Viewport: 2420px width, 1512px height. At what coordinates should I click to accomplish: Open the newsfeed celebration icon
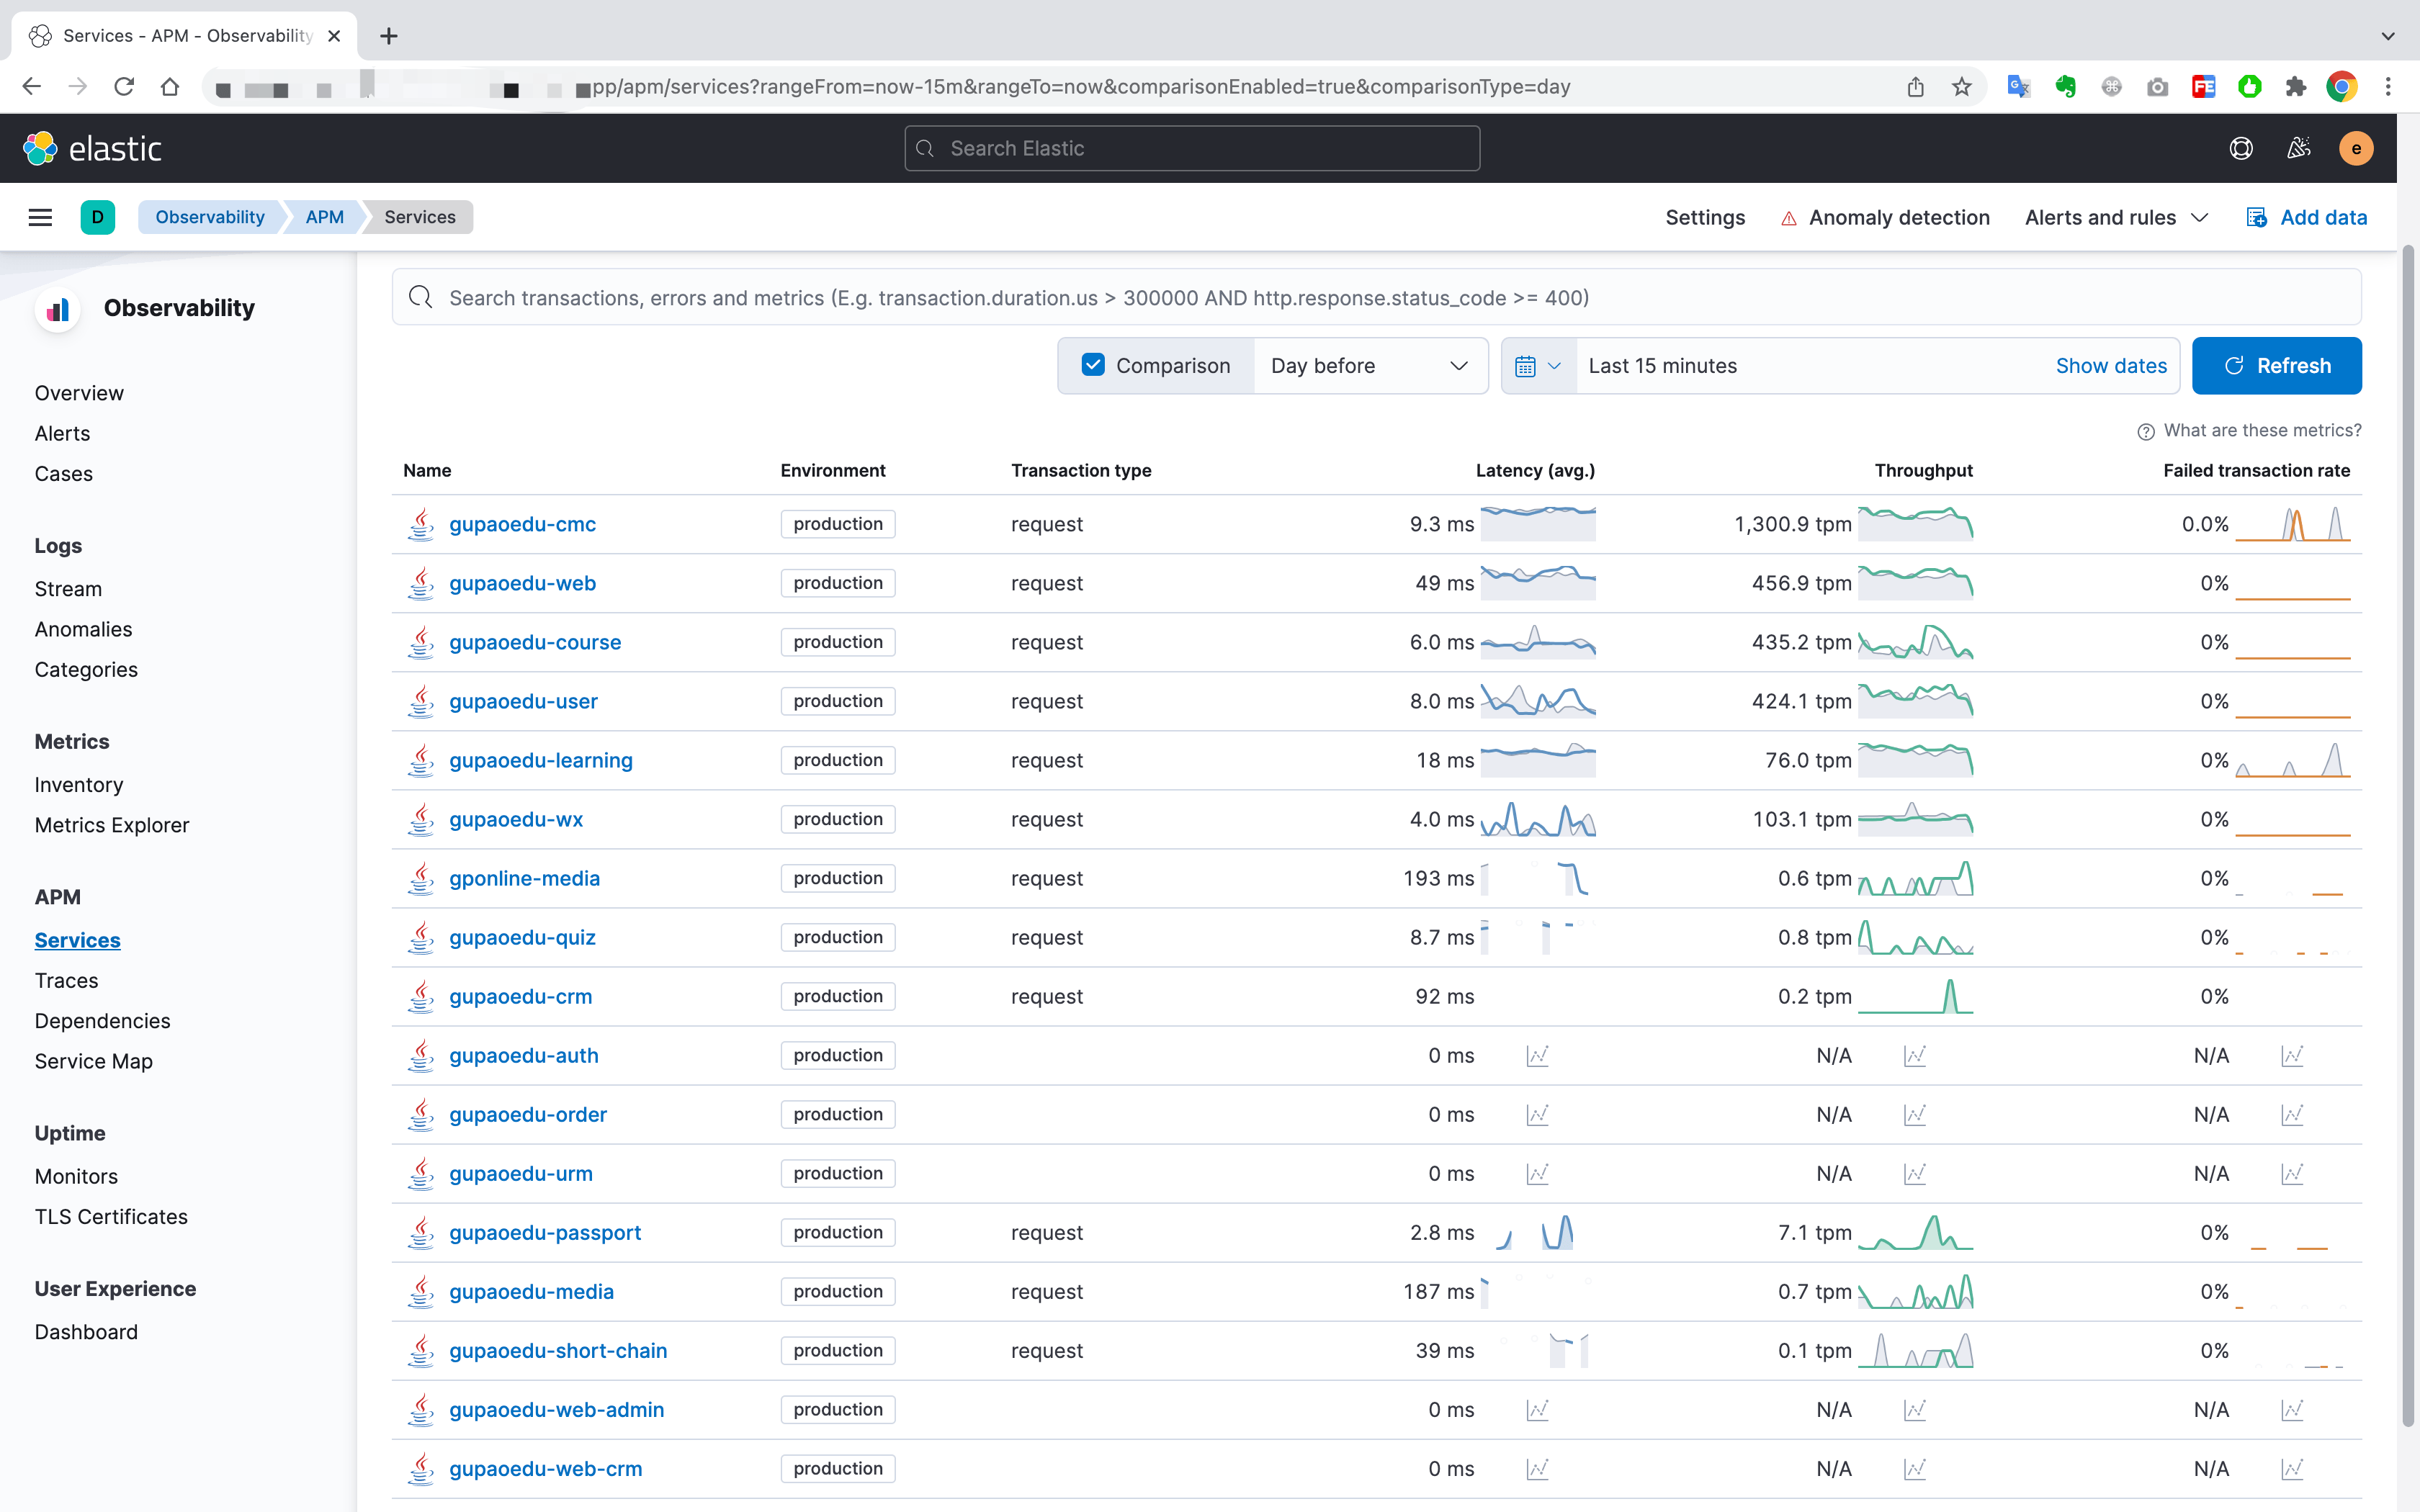(x=2298, y=148)
